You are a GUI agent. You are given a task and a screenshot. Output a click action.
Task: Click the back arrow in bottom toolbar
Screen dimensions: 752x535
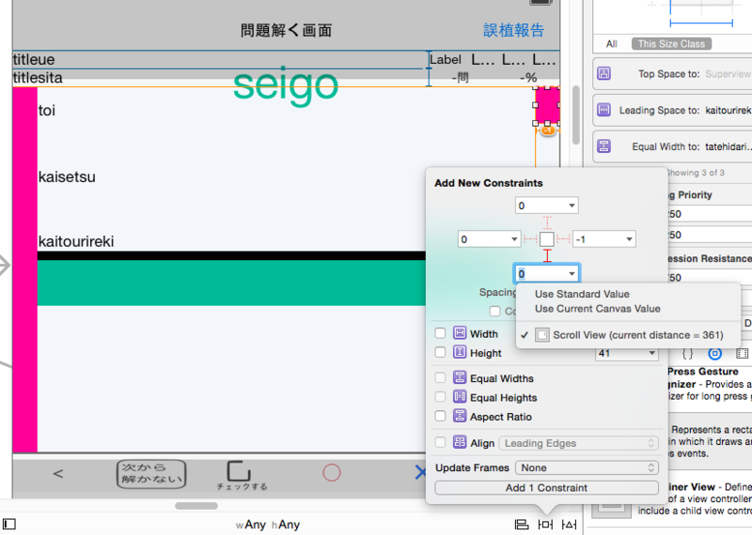click(x=58, y=474)
